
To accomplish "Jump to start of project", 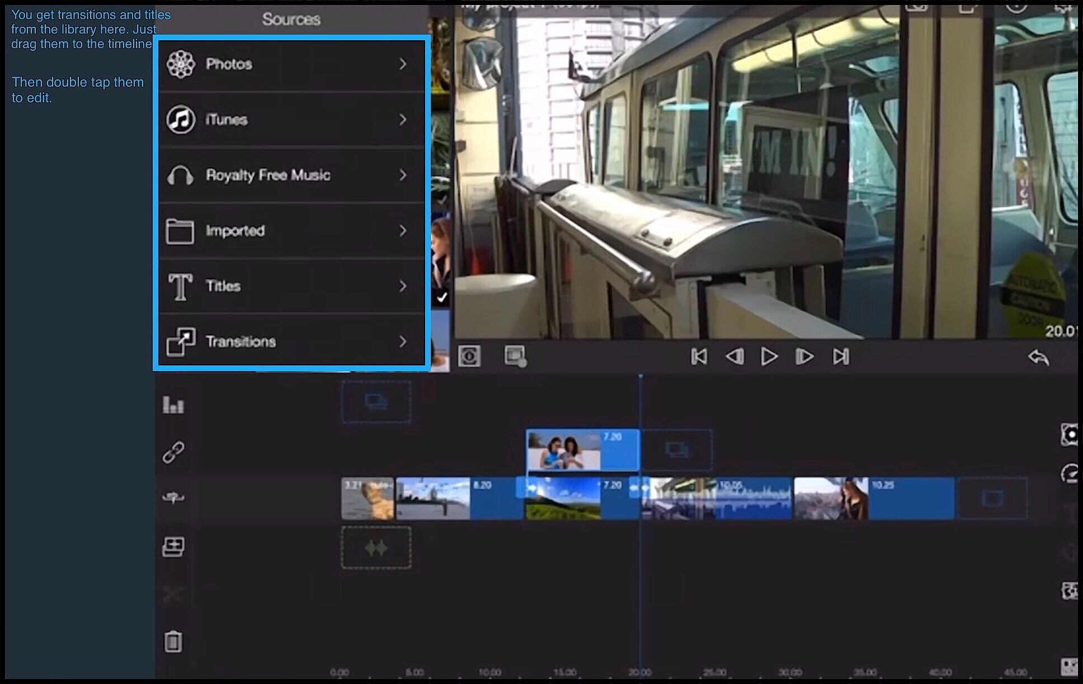I will coord(699,357).
